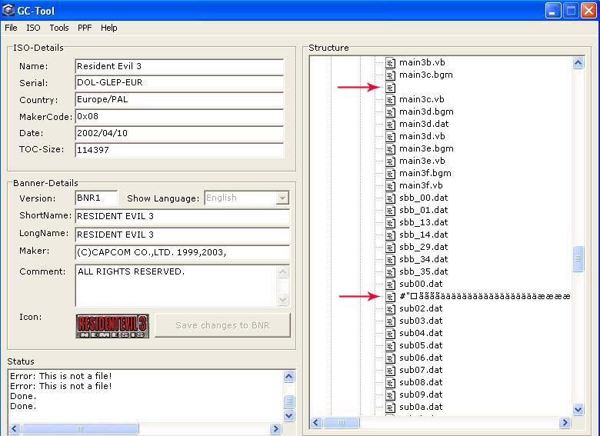Select sub06.dat in the tree
The width and height of the screenshot is (600, 436).
click(421, 358)
